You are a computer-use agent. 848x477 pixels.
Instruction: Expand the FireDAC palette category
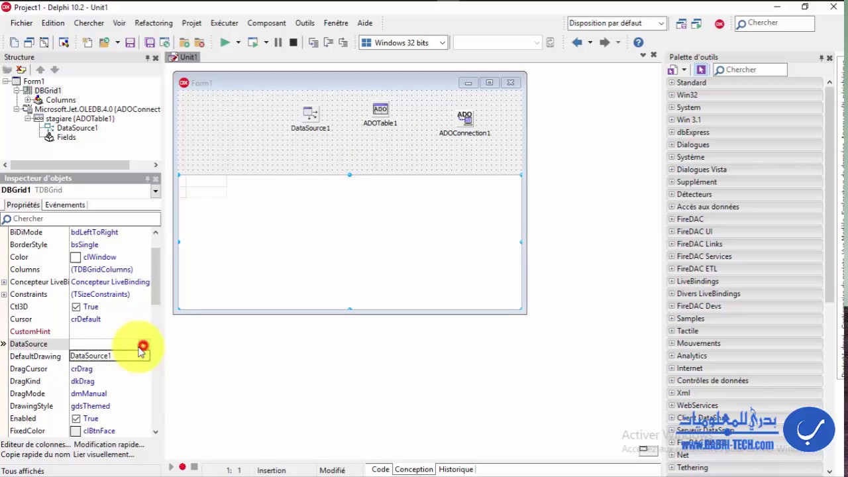[672, 219]
